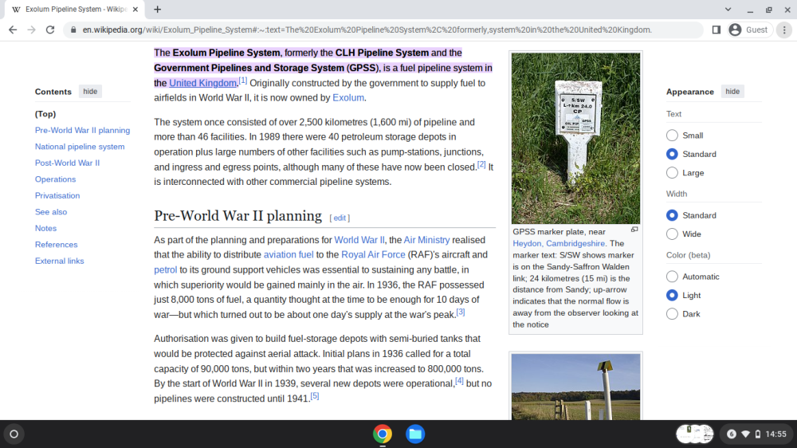Go to Post-World War II section
797x448 pixels.
[x=67, y=163]
